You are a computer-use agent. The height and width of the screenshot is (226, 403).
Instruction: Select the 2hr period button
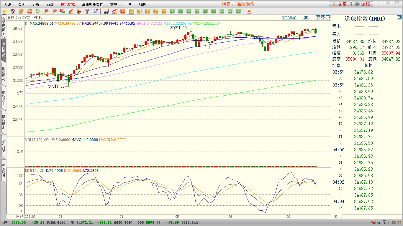[222, 11]
